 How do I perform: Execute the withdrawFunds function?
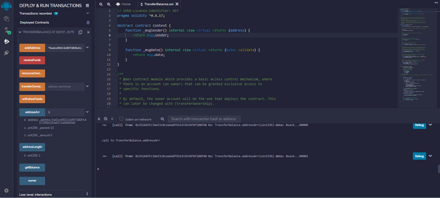[x=32, y=99]
